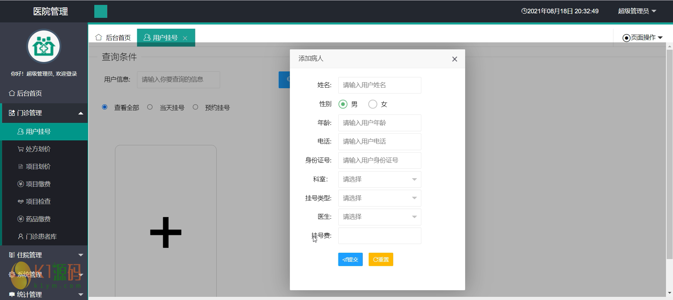Click the hospital logo avatar
This screenshot has height=300, width=673.
[x=44, y=47]
